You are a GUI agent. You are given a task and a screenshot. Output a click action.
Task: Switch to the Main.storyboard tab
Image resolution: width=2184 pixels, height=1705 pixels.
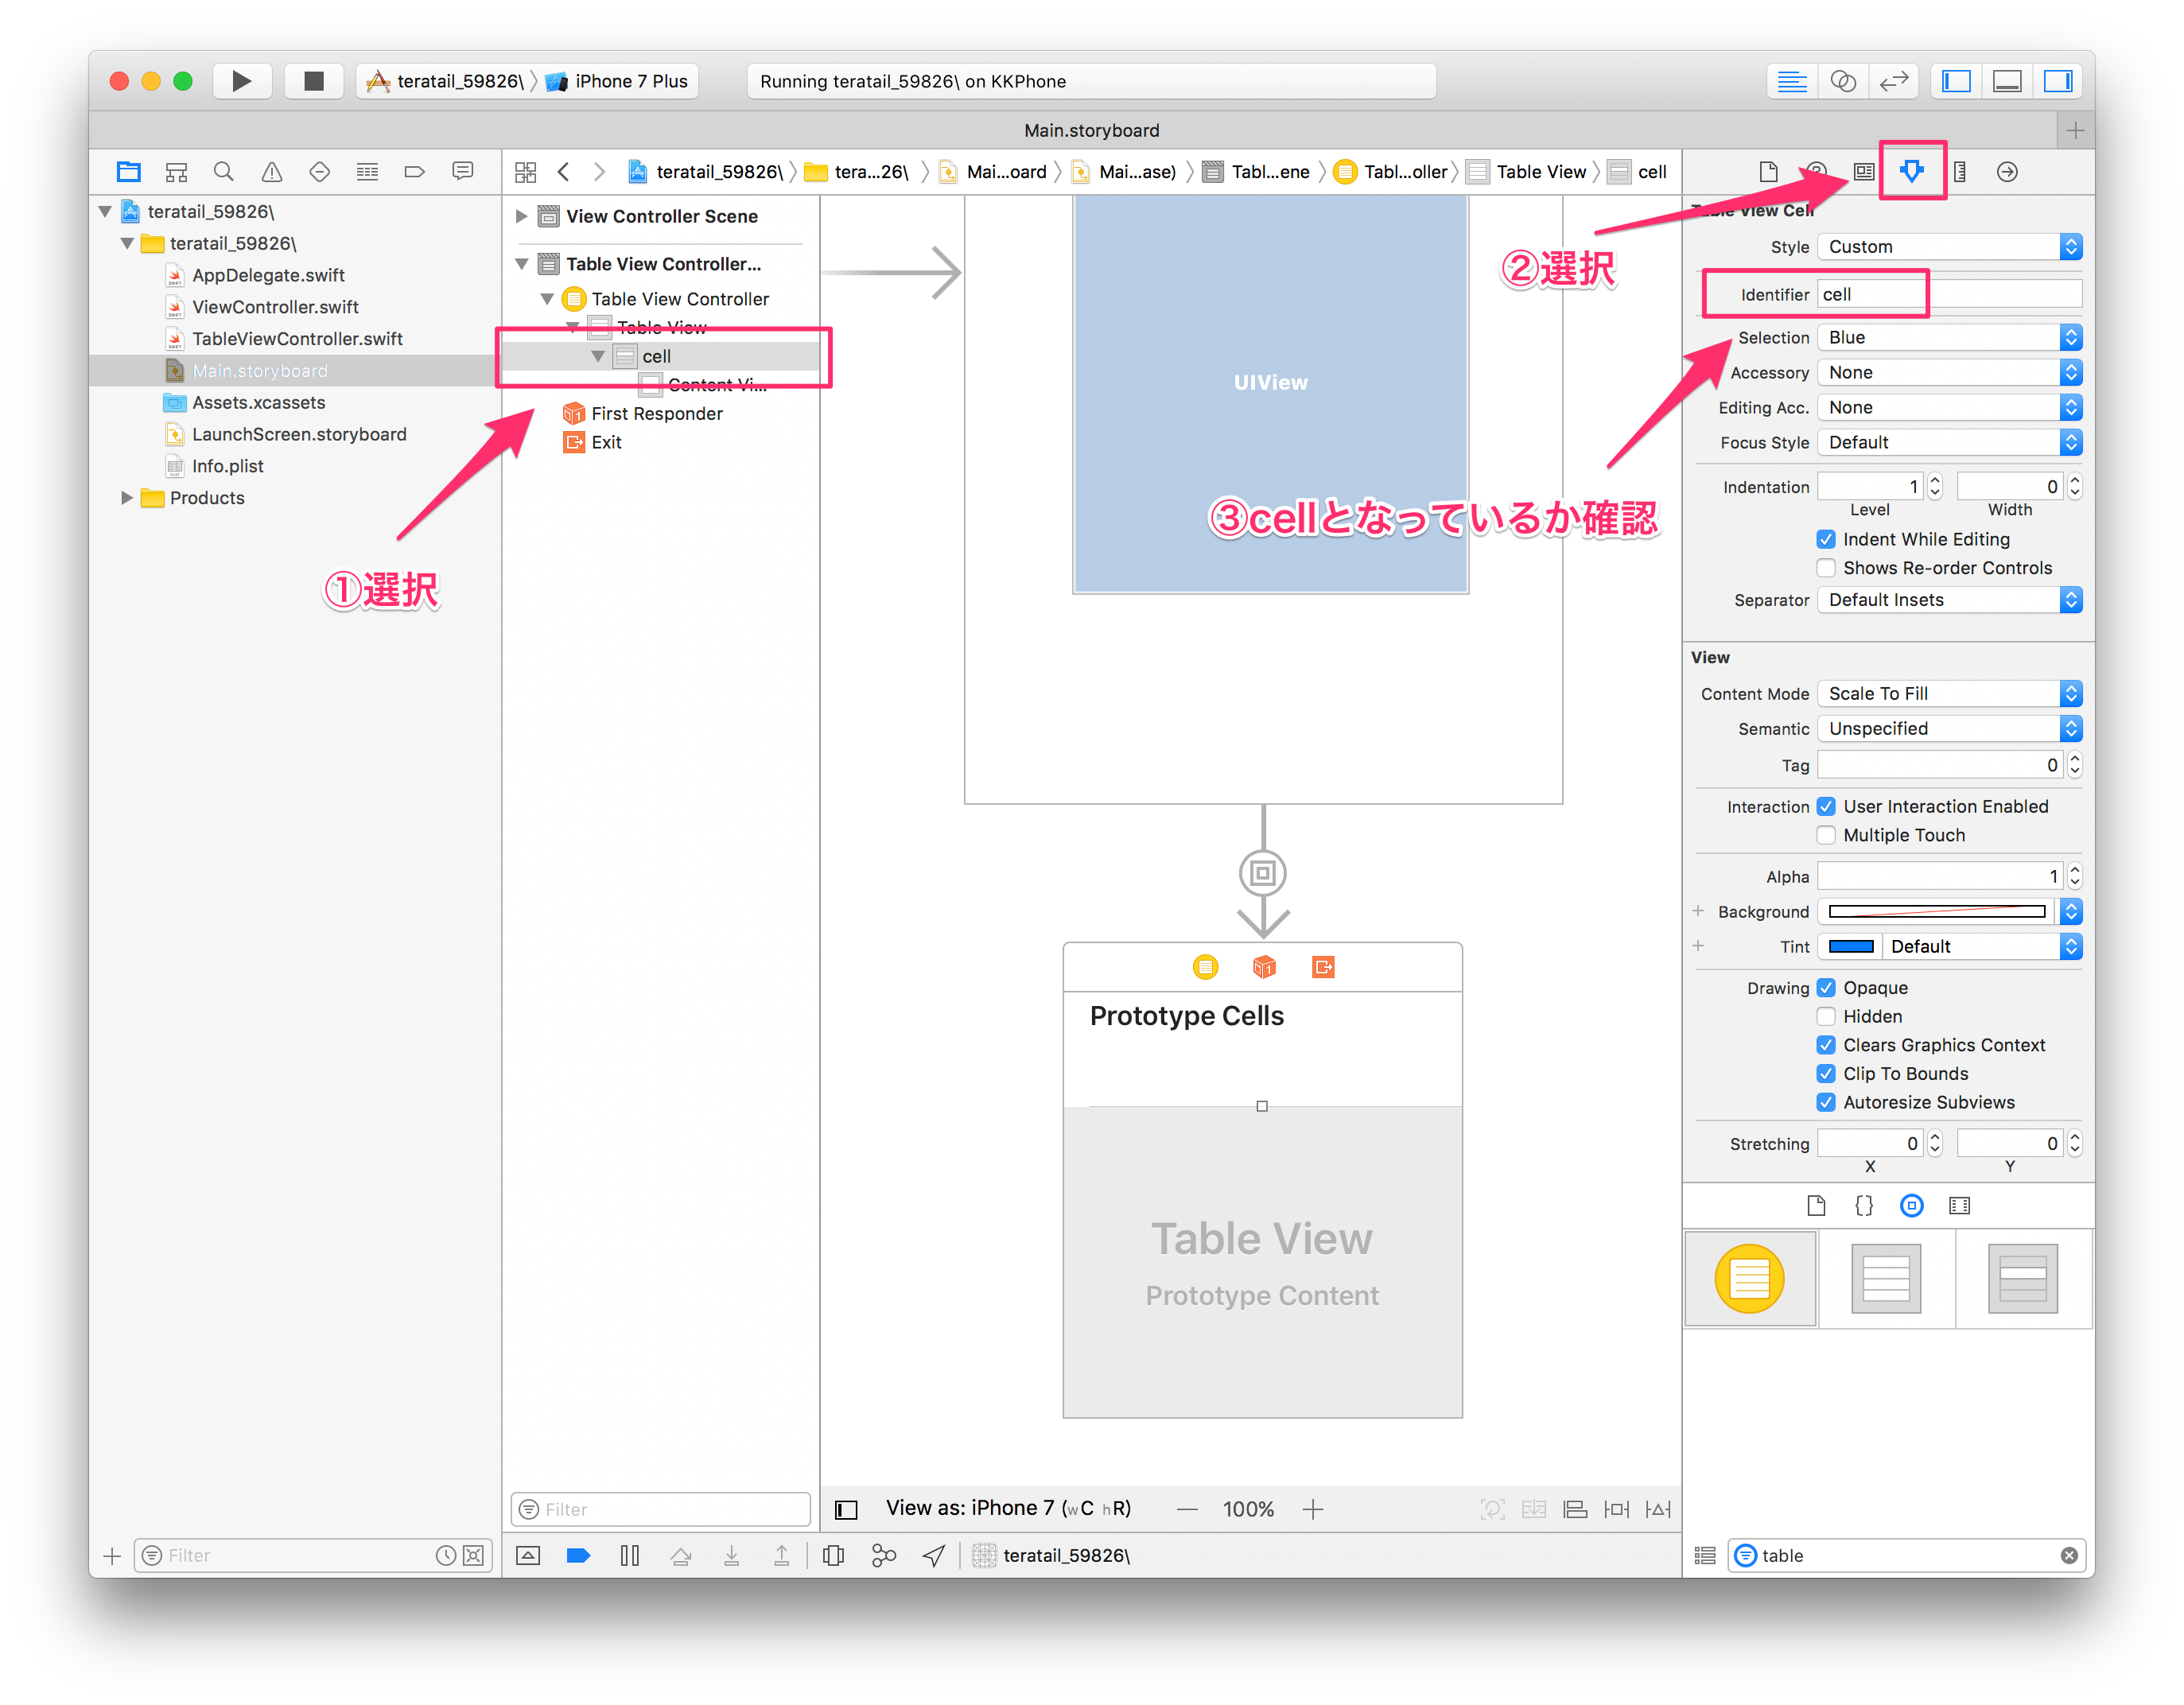pyautogui.click(x=1091, y=130)
